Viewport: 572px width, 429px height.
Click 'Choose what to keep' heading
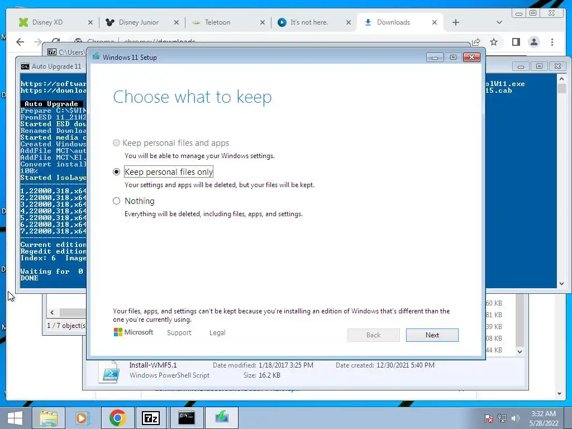click(192, 97)
